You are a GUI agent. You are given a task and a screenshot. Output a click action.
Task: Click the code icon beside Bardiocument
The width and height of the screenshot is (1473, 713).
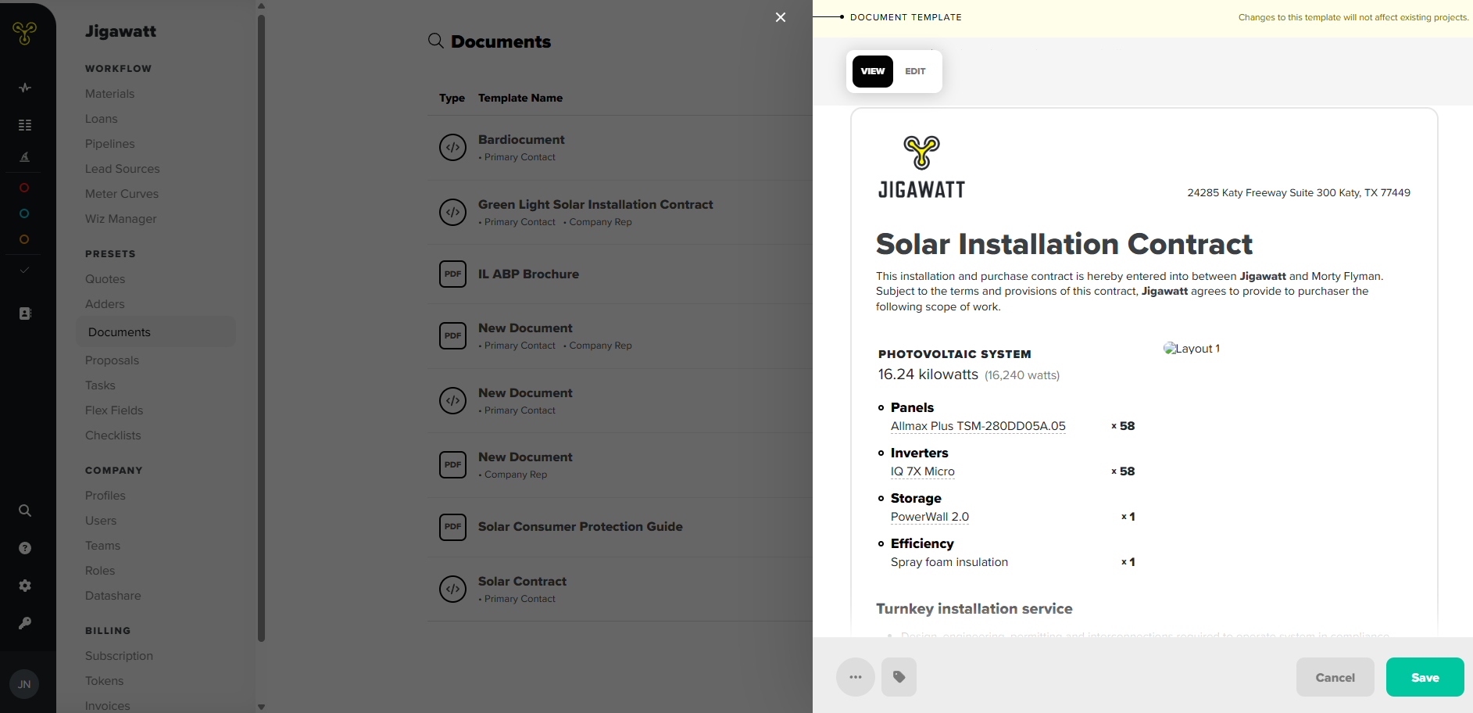453,147
